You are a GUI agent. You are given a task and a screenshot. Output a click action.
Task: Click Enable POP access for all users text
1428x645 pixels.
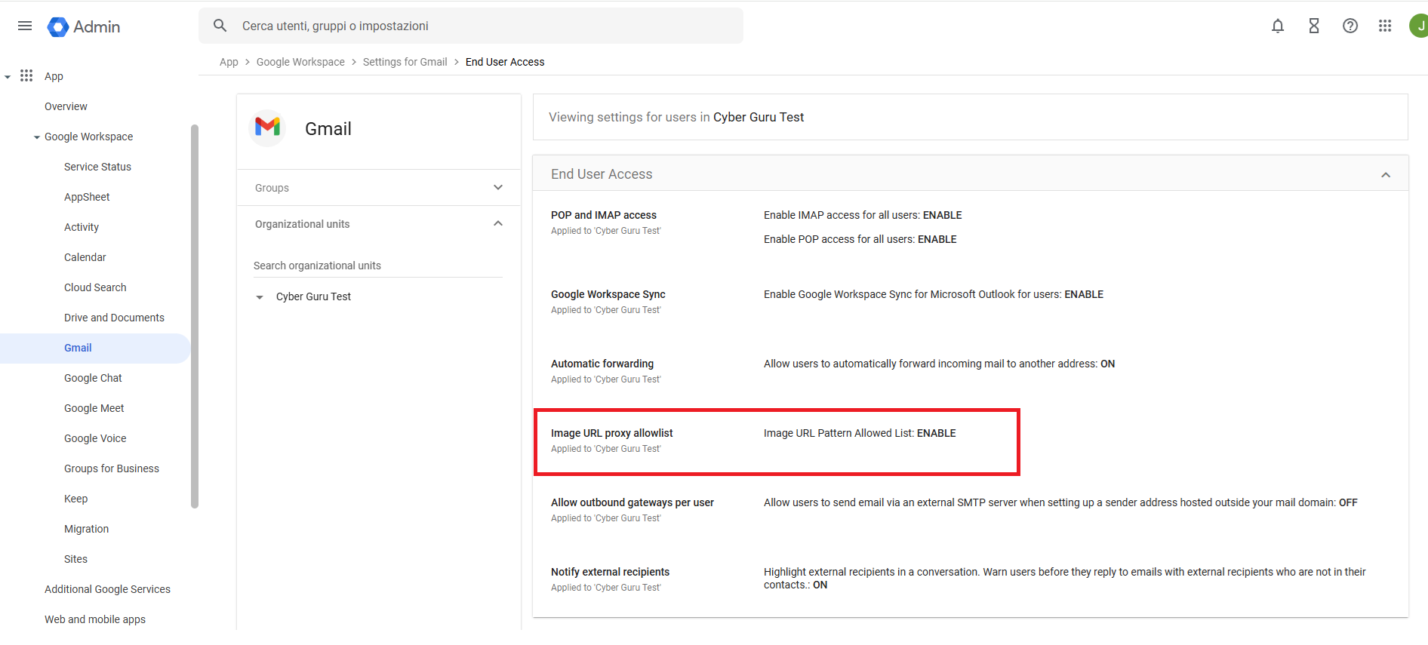860,239
